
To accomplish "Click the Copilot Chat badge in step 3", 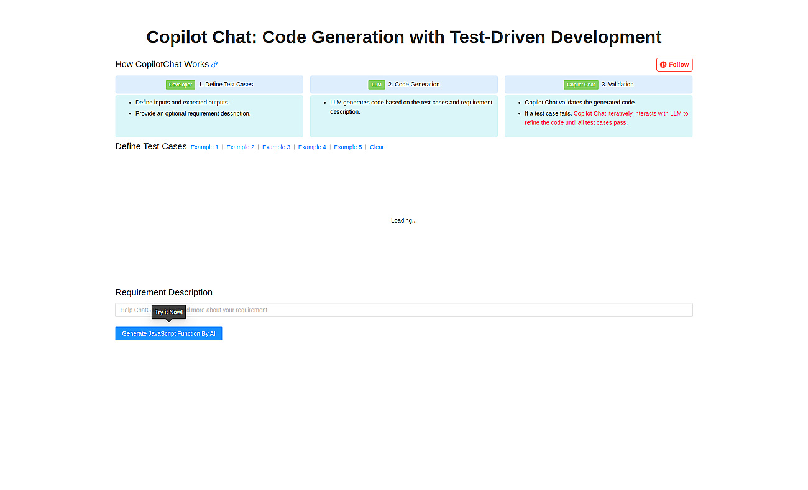I will pos(581,85).
